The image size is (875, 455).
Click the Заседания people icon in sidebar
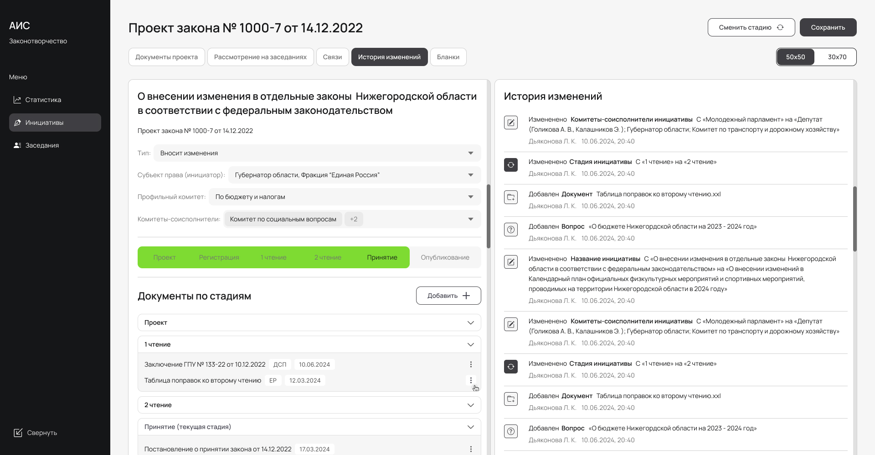point(17,145)
